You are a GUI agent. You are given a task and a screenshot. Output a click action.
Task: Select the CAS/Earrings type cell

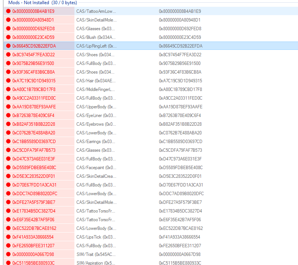point(96,142)
